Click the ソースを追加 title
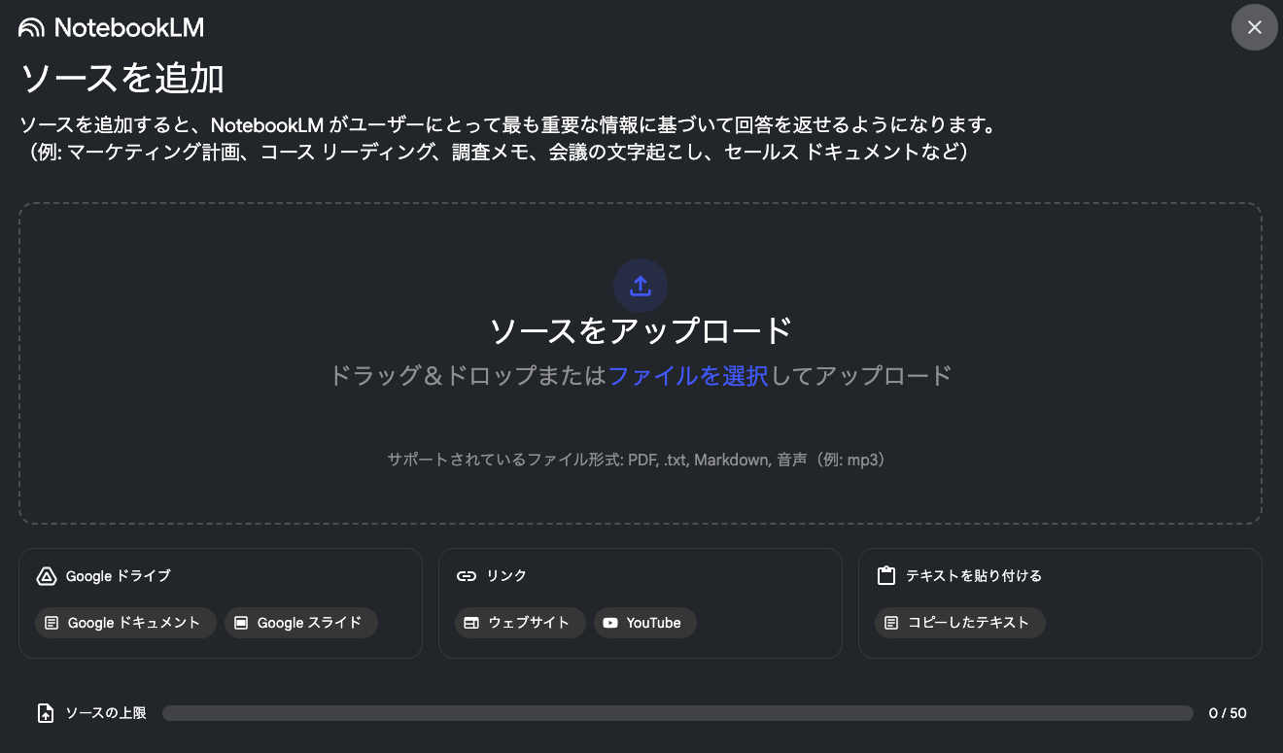The width and height of the screenshot is (1283, 753). pos(122,79)
